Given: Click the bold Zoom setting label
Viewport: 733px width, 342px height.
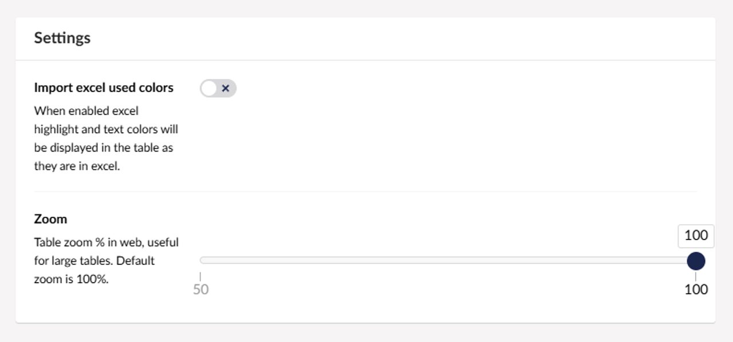Looking at the screenshot, I should tap(50, 219).
